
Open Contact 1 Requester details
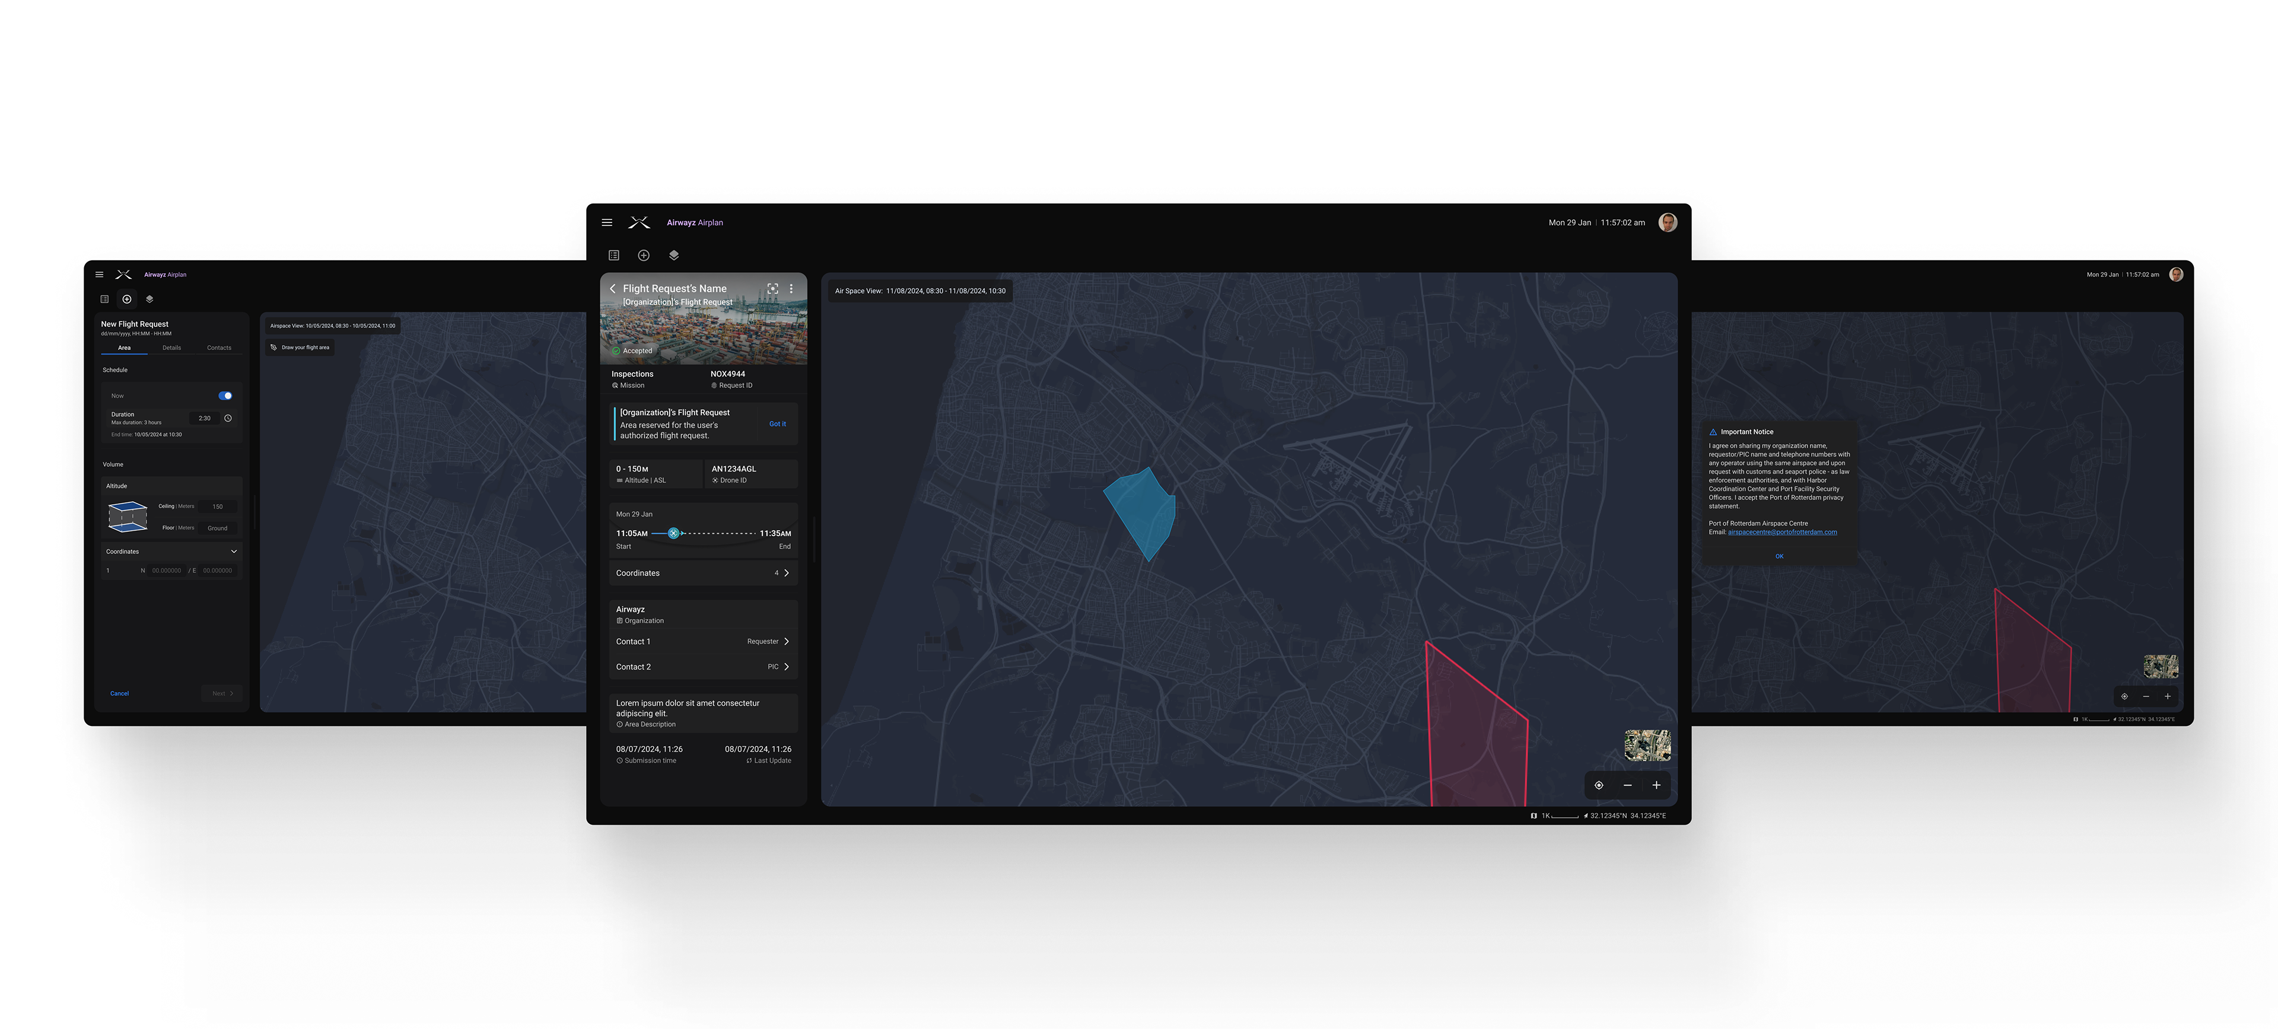tap(785, 642)
